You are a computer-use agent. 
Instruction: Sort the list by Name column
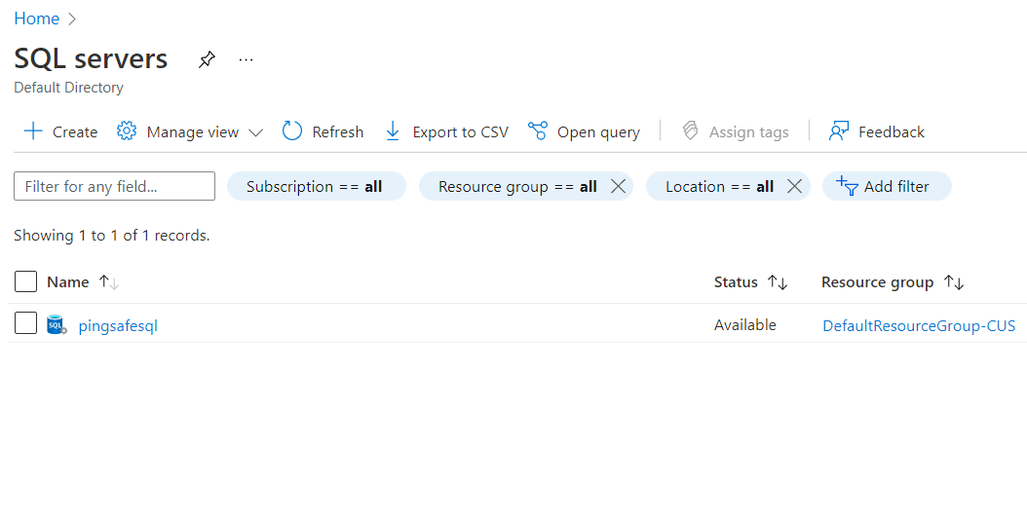(x=68, y=281)
